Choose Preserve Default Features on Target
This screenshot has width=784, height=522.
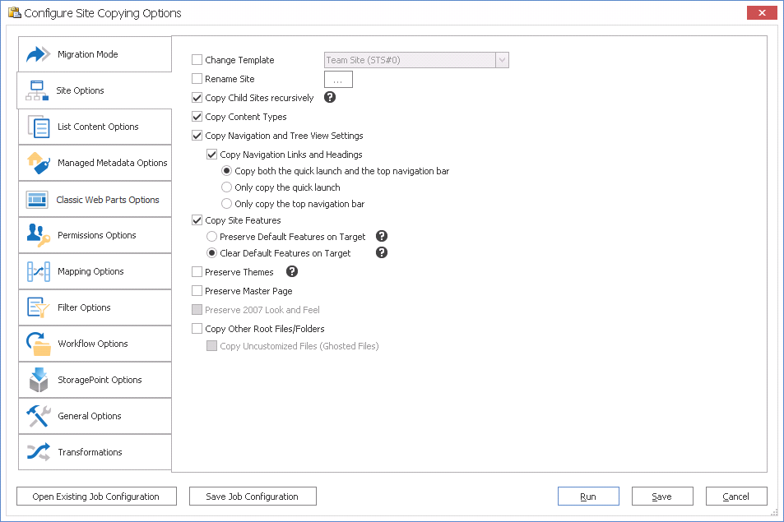[212, 237]
